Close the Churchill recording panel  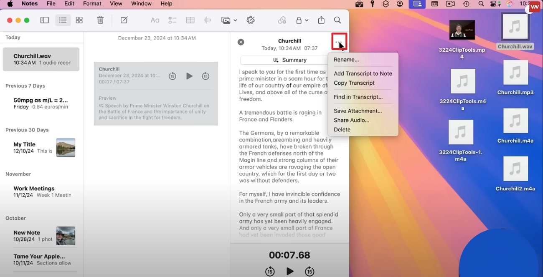pos(241,42)
